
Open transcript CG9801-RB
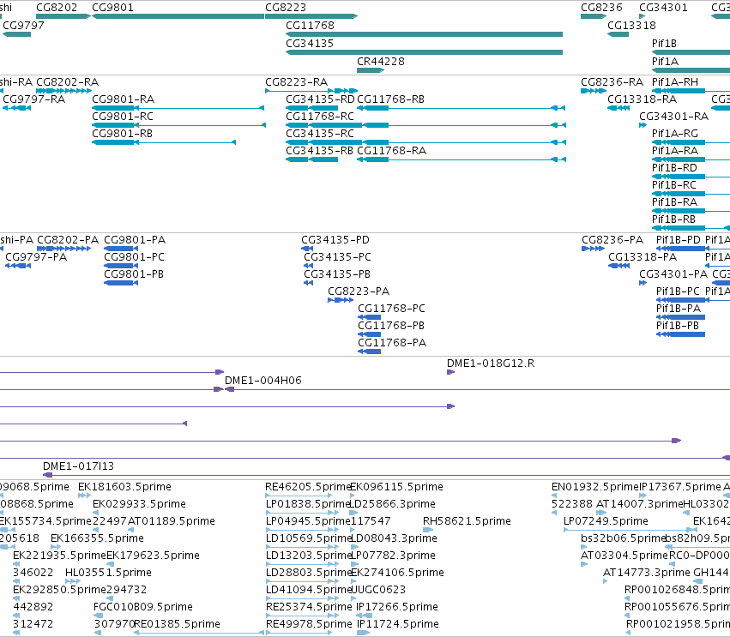pyautogui.click(x=164, y=142)
